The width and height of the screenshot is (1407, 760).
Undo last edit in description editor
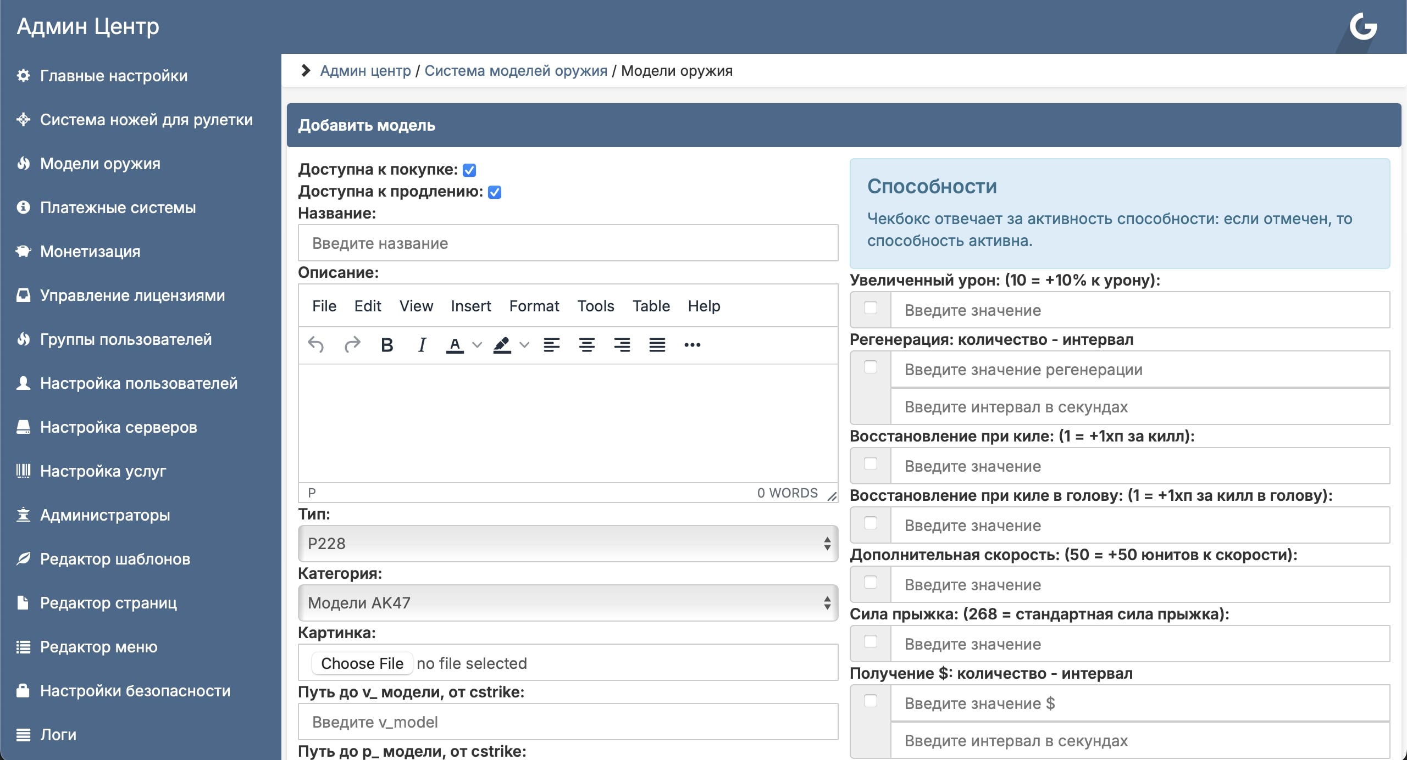[316, 345]
